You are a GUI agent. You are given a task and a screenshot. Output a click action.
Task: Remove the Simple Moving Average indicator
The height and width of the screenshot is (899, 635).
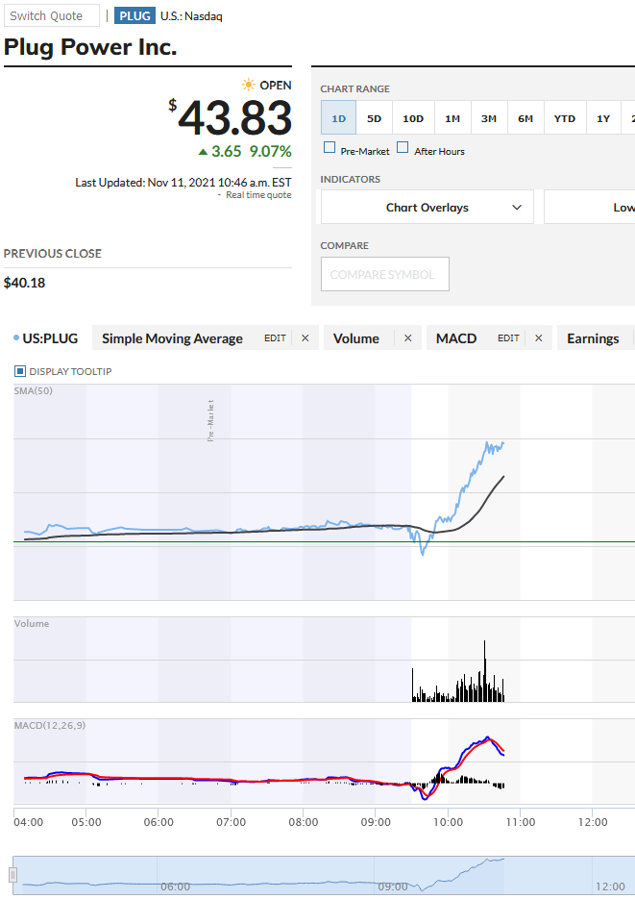tap(305, 338)
